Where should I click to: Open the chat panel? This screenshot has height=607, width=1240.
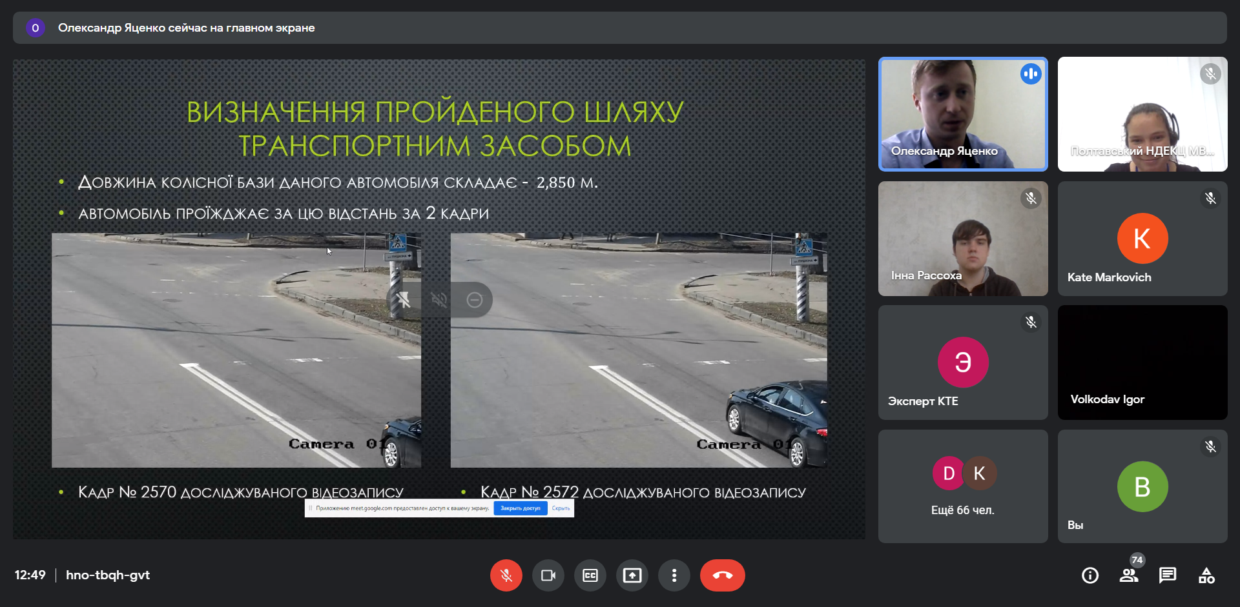click(1167, 575)
